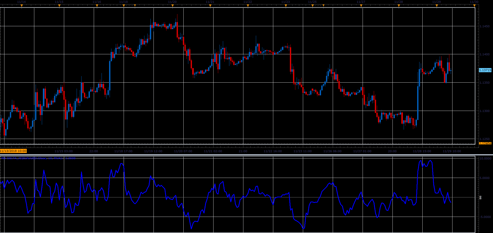493x233 pixels.
Task: Click the orange day marker below 11/23
Action: (286, 6)
